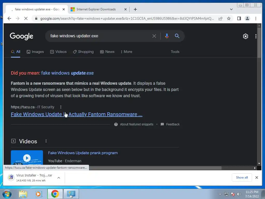Image resolution: width=265 pixels, height=199 pixels.
Task: Open search Tools options
Action: click(175, 52)
